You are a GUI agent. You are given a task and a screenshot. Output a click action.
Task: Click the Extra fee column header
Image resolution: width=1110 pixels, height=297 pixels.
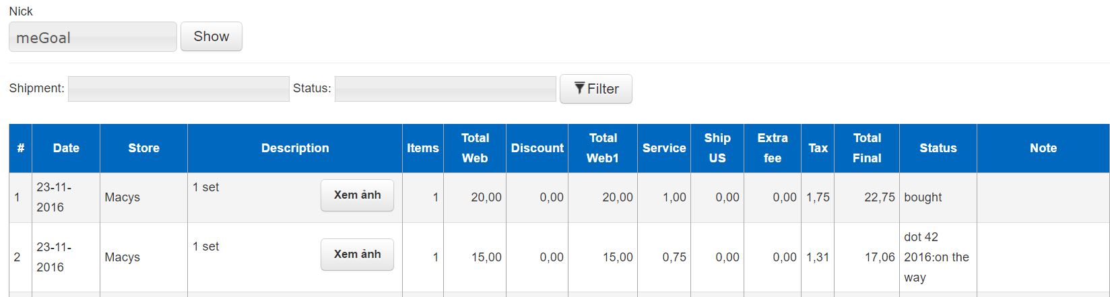pos(773,148)
